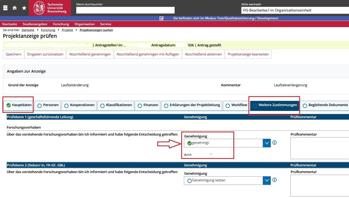Open Prüfebene 1 Genehmigung dropdown arrow

pyautogui.click(x=267, y=143)
